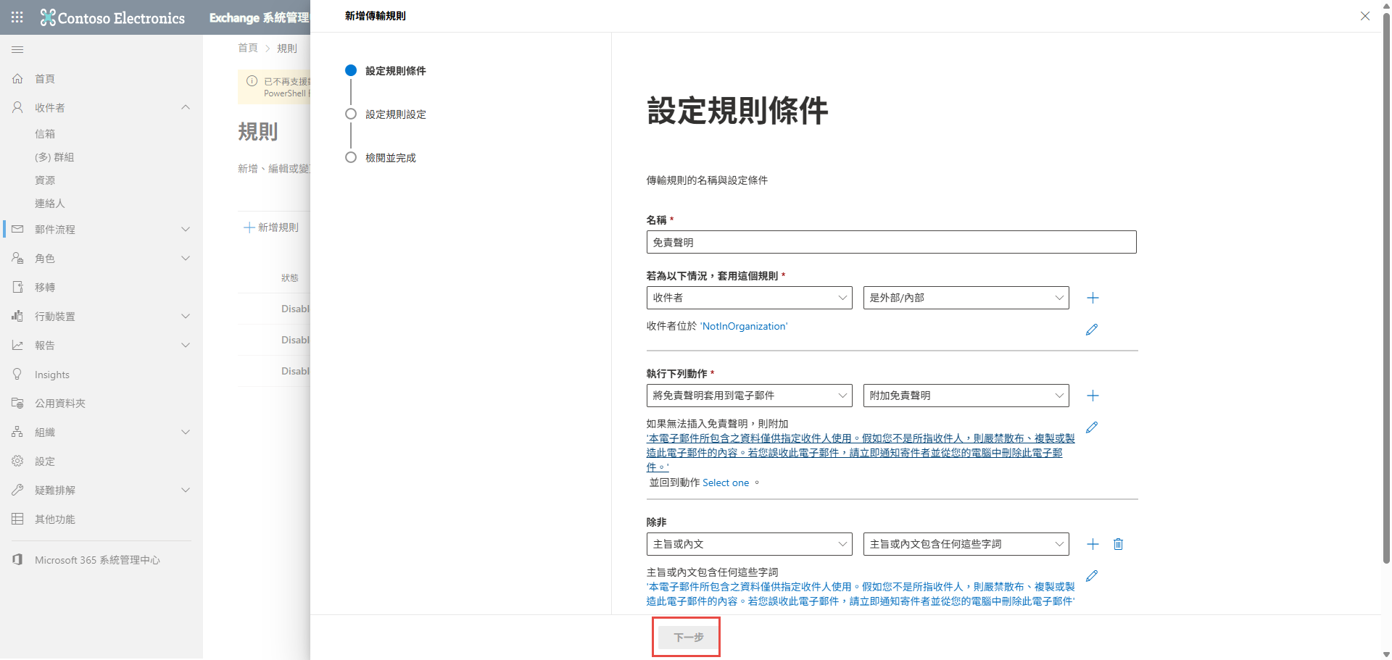
Task: Open the 主旨或內文包含任何這些字詞 dropdown
Action: click(x=966, y=544)
